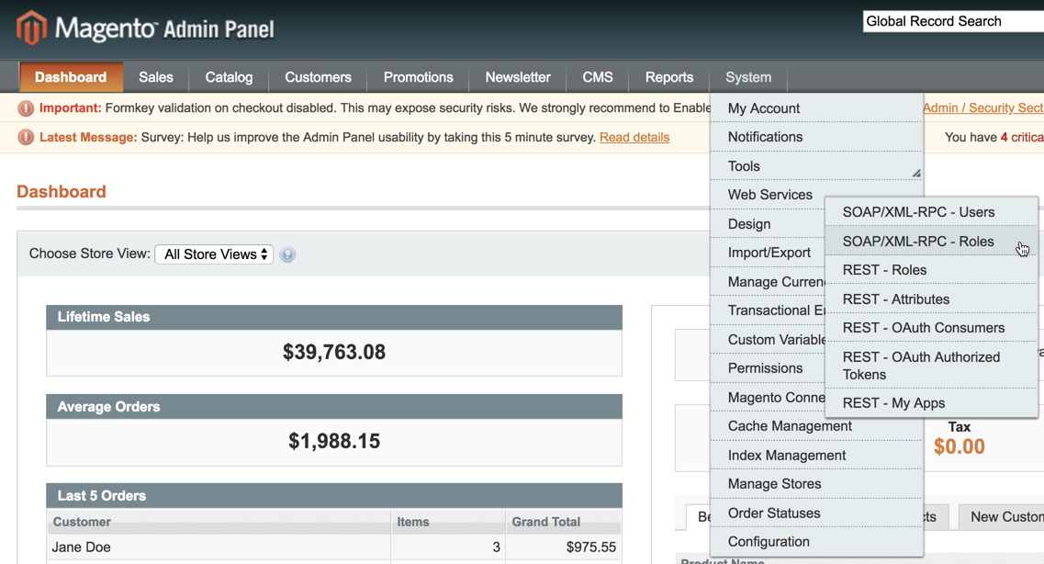Screen dimensions: 1044x564
Task: Choose REST - OAuth Authorized Tokens item
Action: (931, 366)
